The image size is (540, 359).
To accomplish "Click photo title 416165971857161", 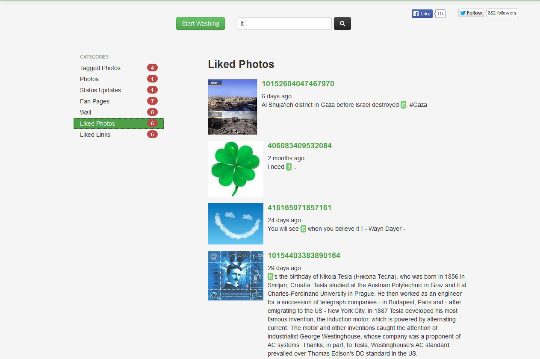I will pos(299,208).
